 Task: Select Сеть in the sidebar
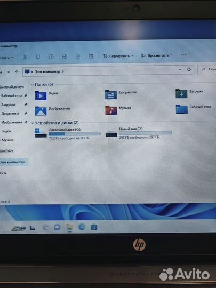tap(3, 173)
